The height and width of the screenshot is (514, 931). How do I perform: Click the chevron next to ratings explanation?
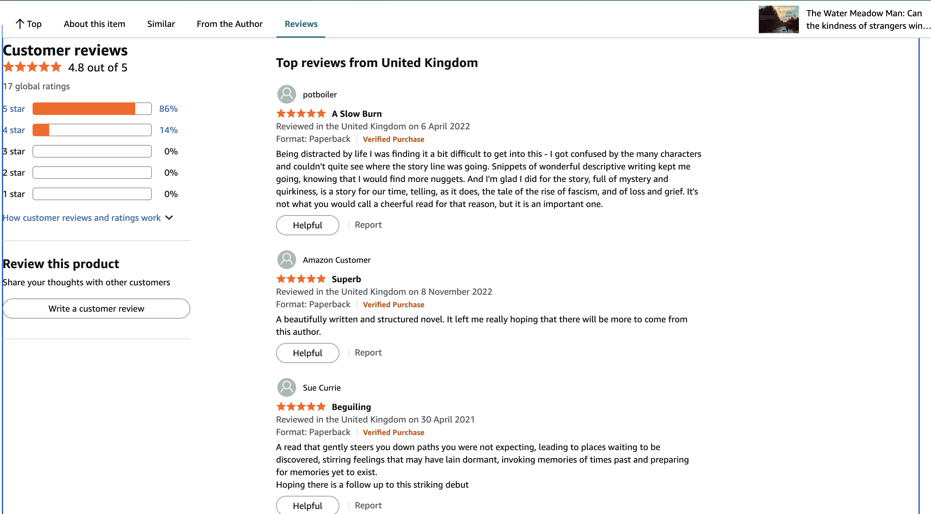169,218
